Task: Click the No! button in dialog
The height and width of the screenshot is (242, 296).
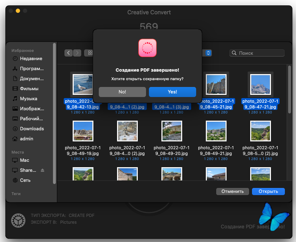Action: coord(122,92)
